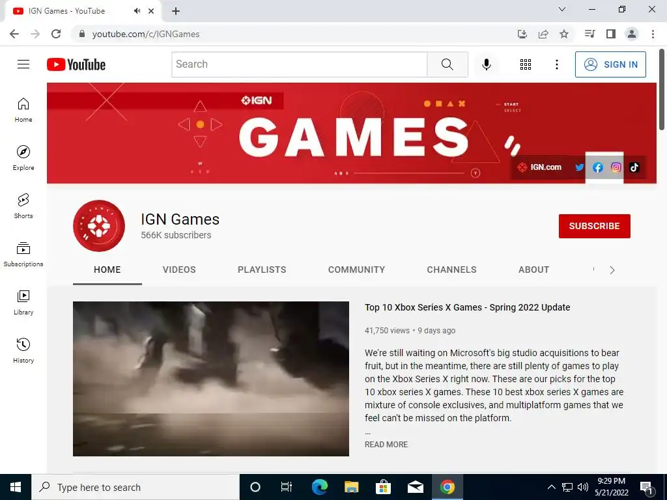
Task: Open the YouTube hamburger guide menu
Action: point(23,64)
